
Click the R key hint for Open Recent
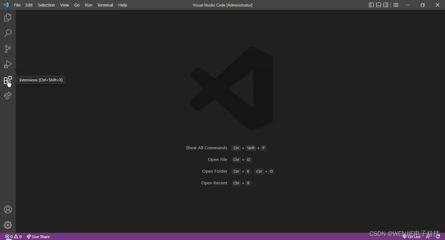248,183
